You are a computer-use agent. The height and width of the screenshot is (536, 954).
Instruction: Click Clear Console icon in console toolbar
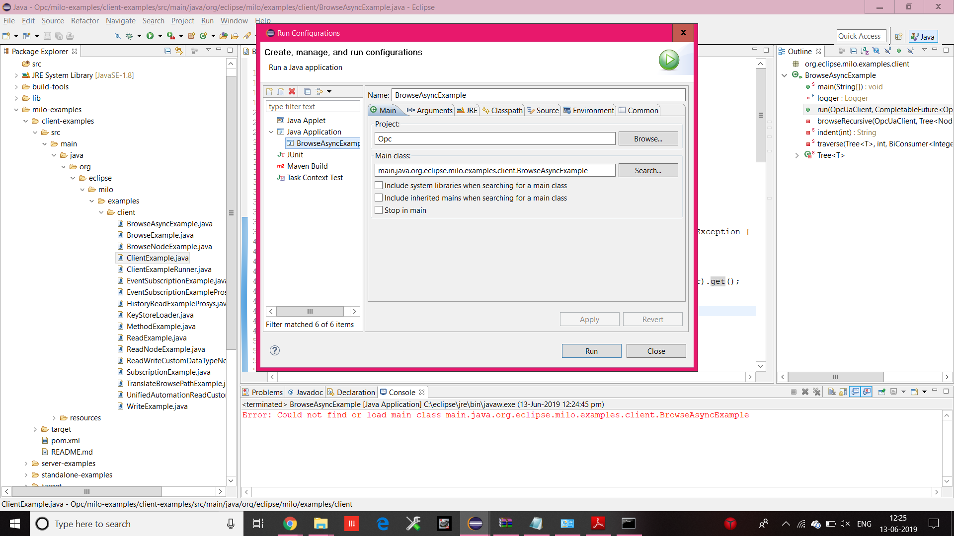tap(832, 392)
